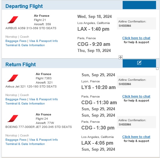Image resolution: width=160 pixels, height=158 pixels.
Task: Open Baggage Fees for Flight 7363
Action: (16, 99)
